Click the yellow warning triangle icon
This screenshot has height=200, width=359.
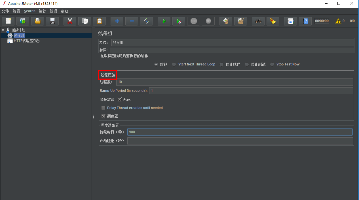tap(338, 21)
